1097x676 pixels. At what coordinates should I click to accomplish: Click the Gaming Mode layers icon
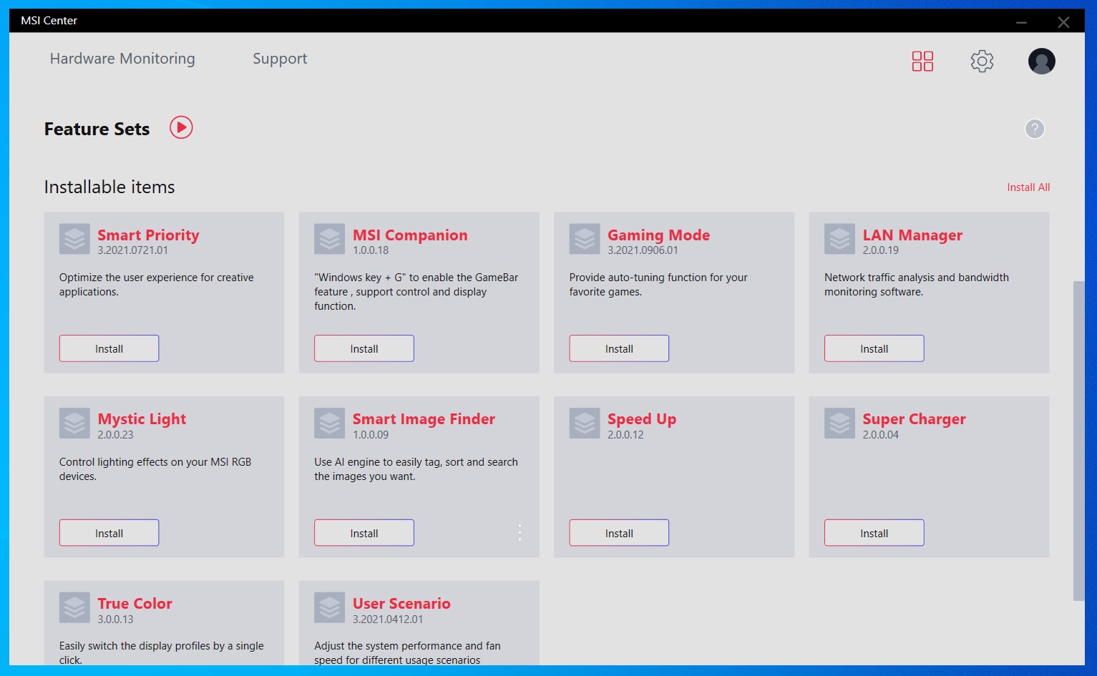pyautogui.click(x=585, y=240)
